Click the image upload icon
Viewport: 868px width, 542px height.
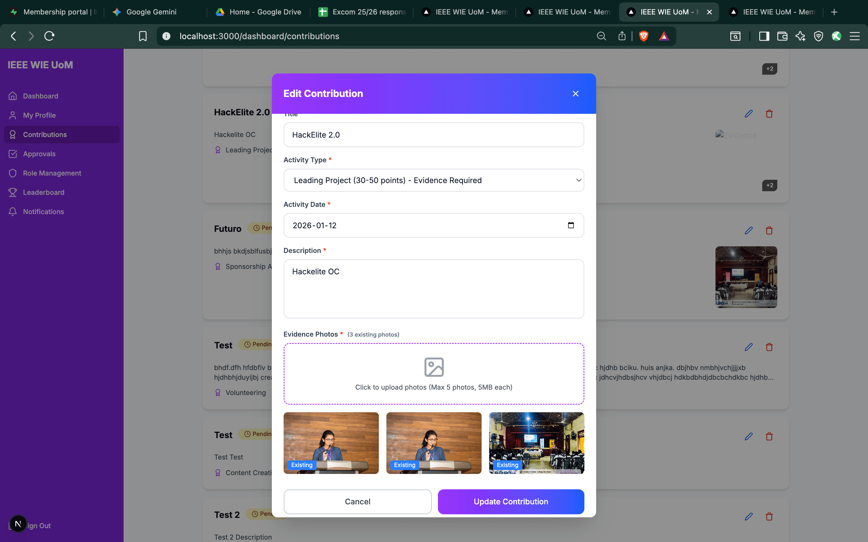point(434,367)
